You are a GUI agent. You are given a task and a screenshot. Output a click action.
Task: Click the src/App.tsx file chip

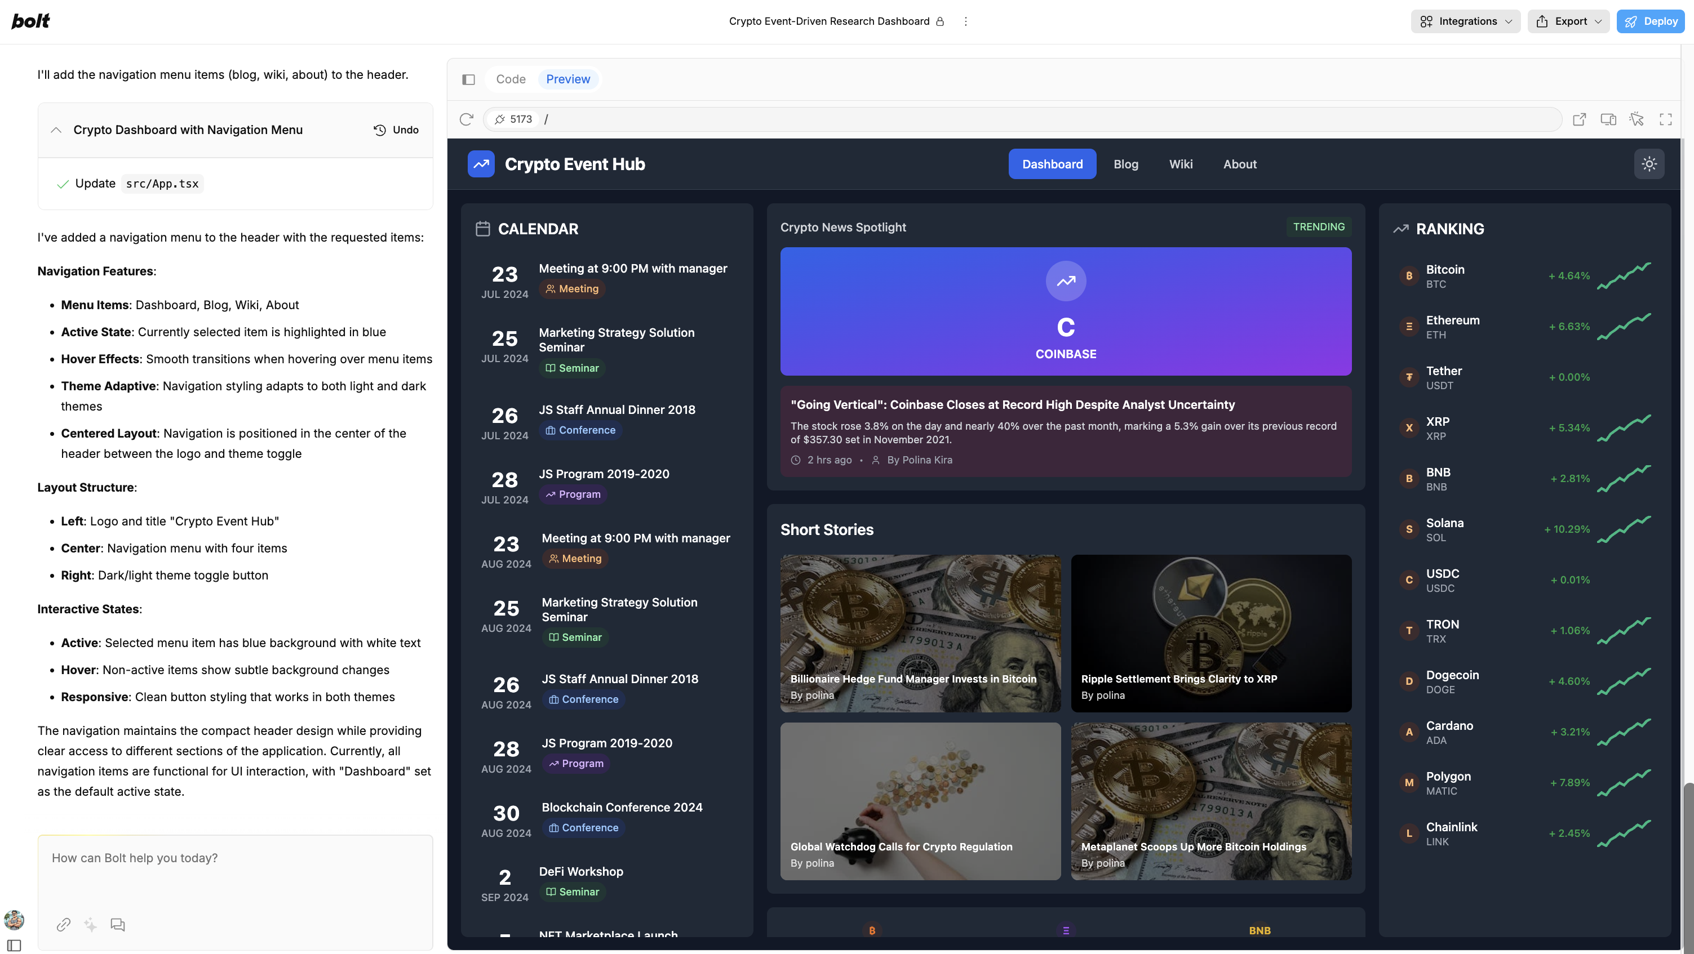(x=162, y=184)
